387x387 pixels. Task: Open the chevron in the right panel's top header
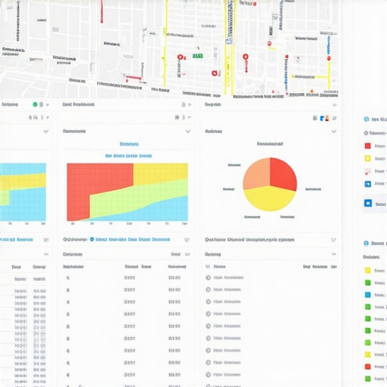(334, 105)
